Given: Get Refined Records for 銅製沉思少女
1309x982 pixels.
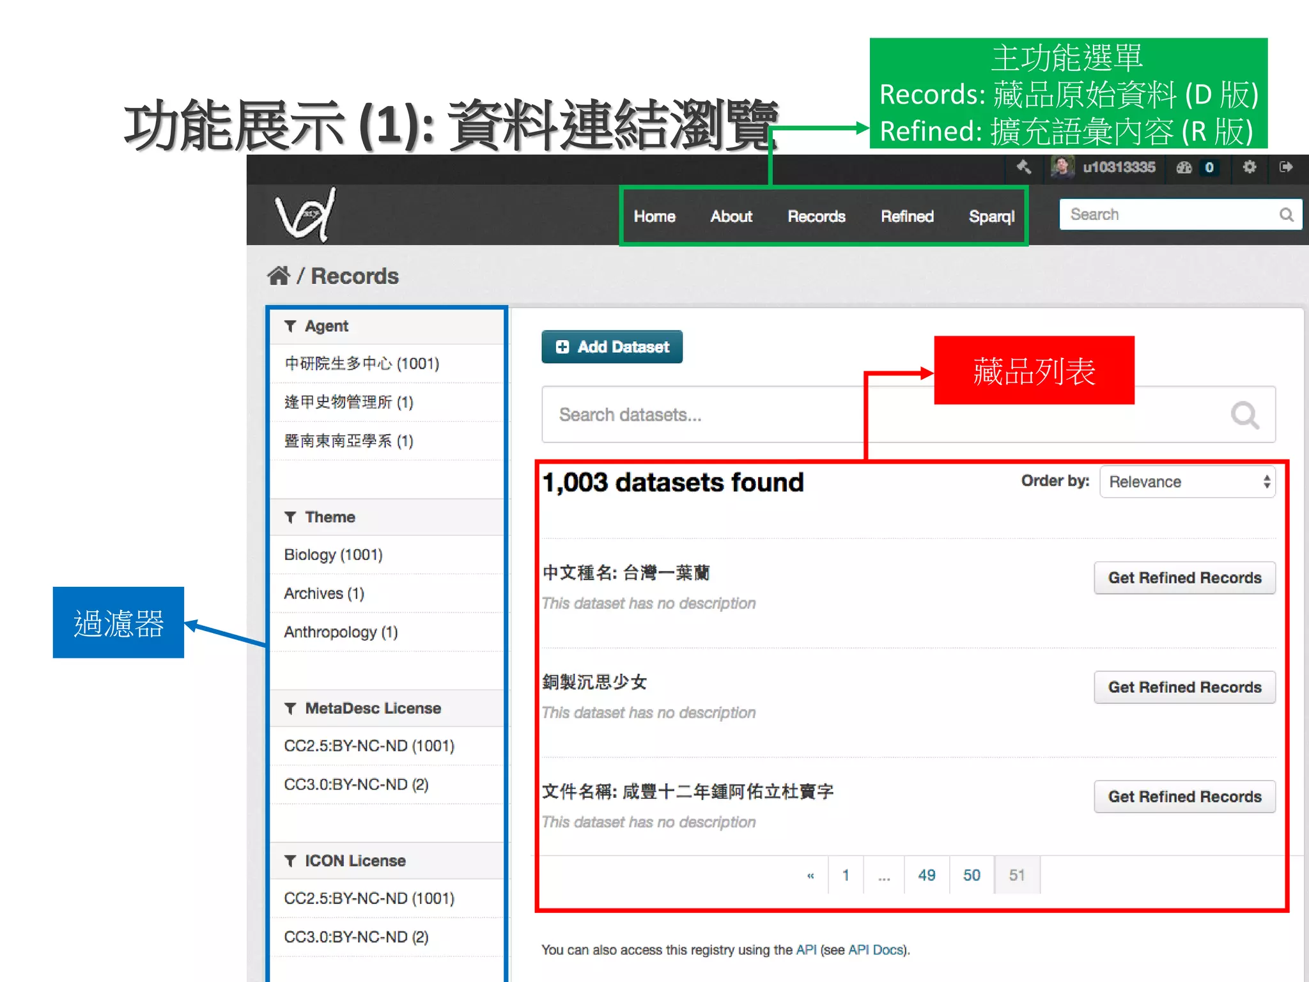Looking at the screenshot, I should click(1184, 687).
